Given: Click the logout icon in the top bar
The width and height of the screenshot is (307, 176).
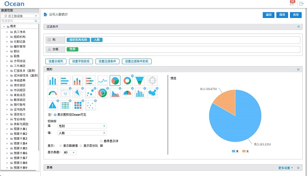Looking at the screenshot, I should pyautogui.click(x=301, y=4).
